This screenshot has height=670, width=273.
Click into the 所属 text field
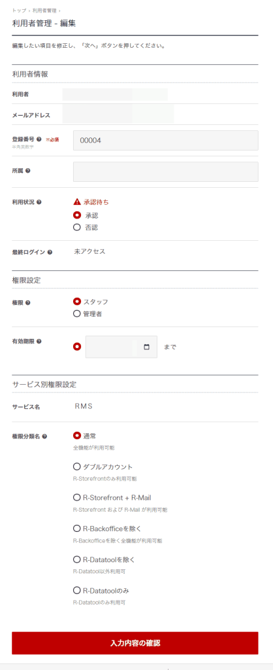(x=166, y=172)
